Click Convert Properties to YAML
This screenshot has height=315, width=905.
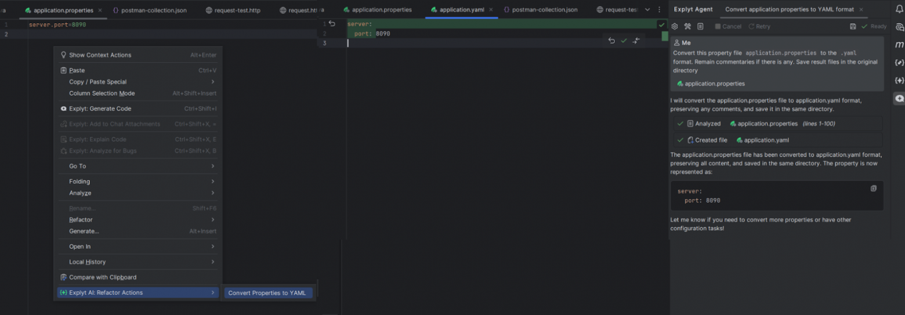pos(269,293)
